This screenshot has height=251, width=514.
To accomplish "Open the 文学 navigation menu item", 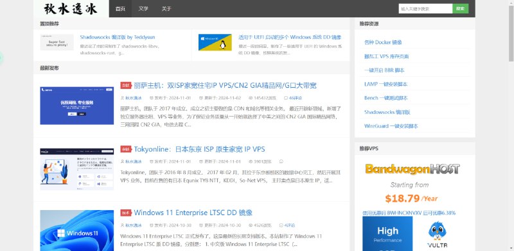I will [x=143, y=8].
